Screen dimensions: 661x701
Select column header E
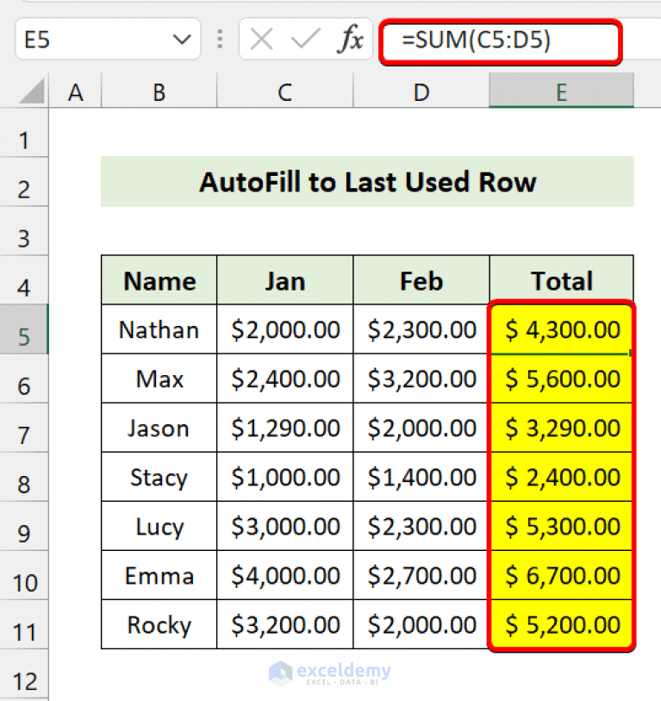[561, 91]
